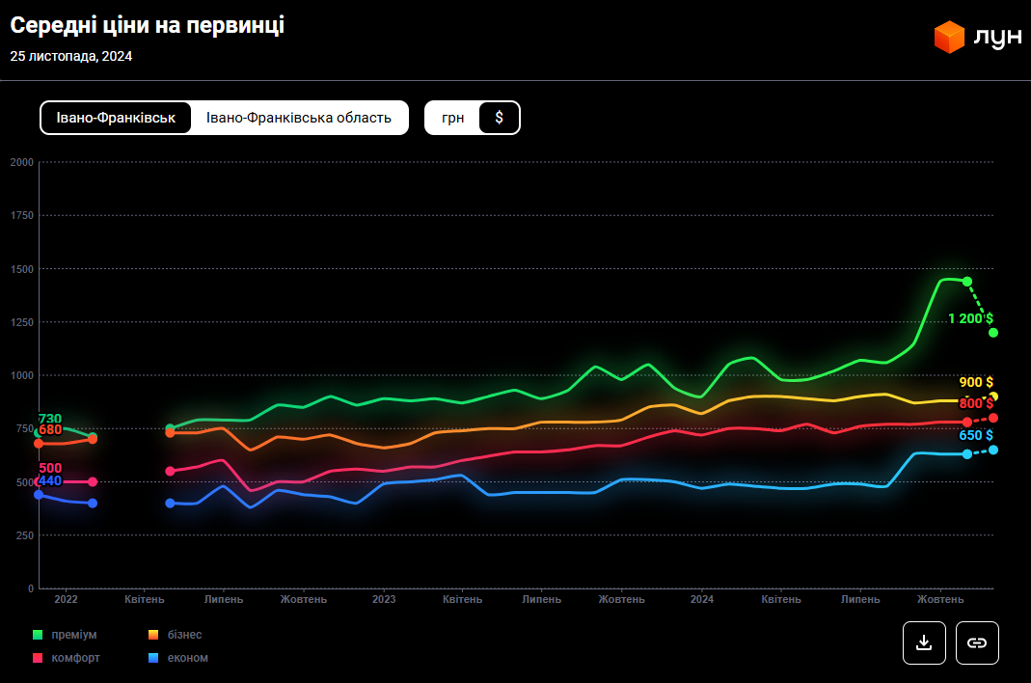Click the 650 $ economy endpoint marker
1031x683 pixels.
pos(993,450)
